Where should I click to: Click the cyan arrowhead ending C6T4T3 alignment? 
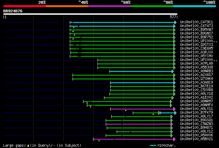tap(175, 26)
